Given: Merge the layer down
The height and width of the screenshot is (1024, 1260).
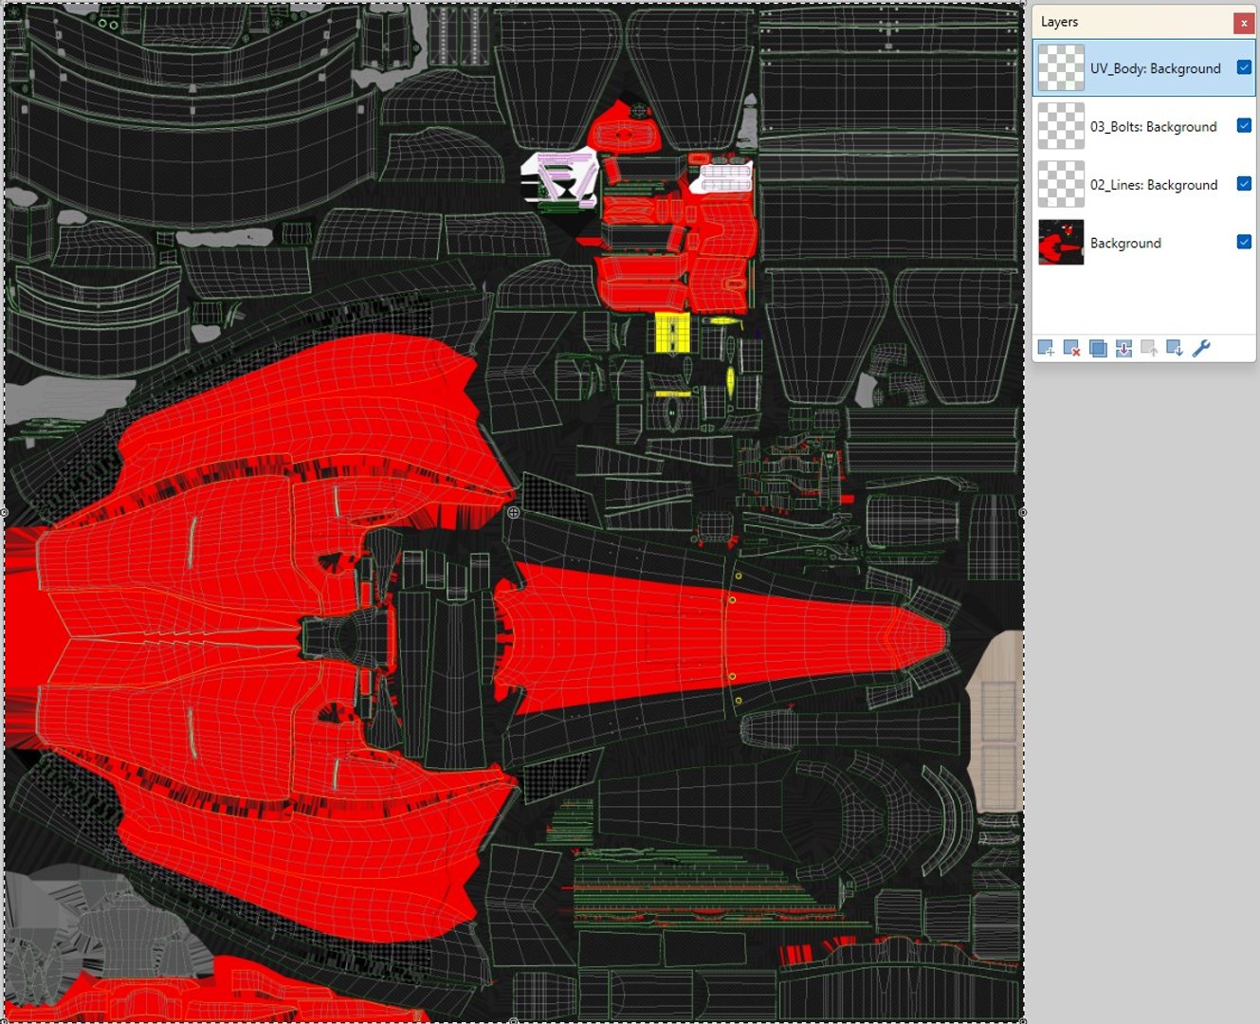Looking at the screenshot, I should (1123, 348).
